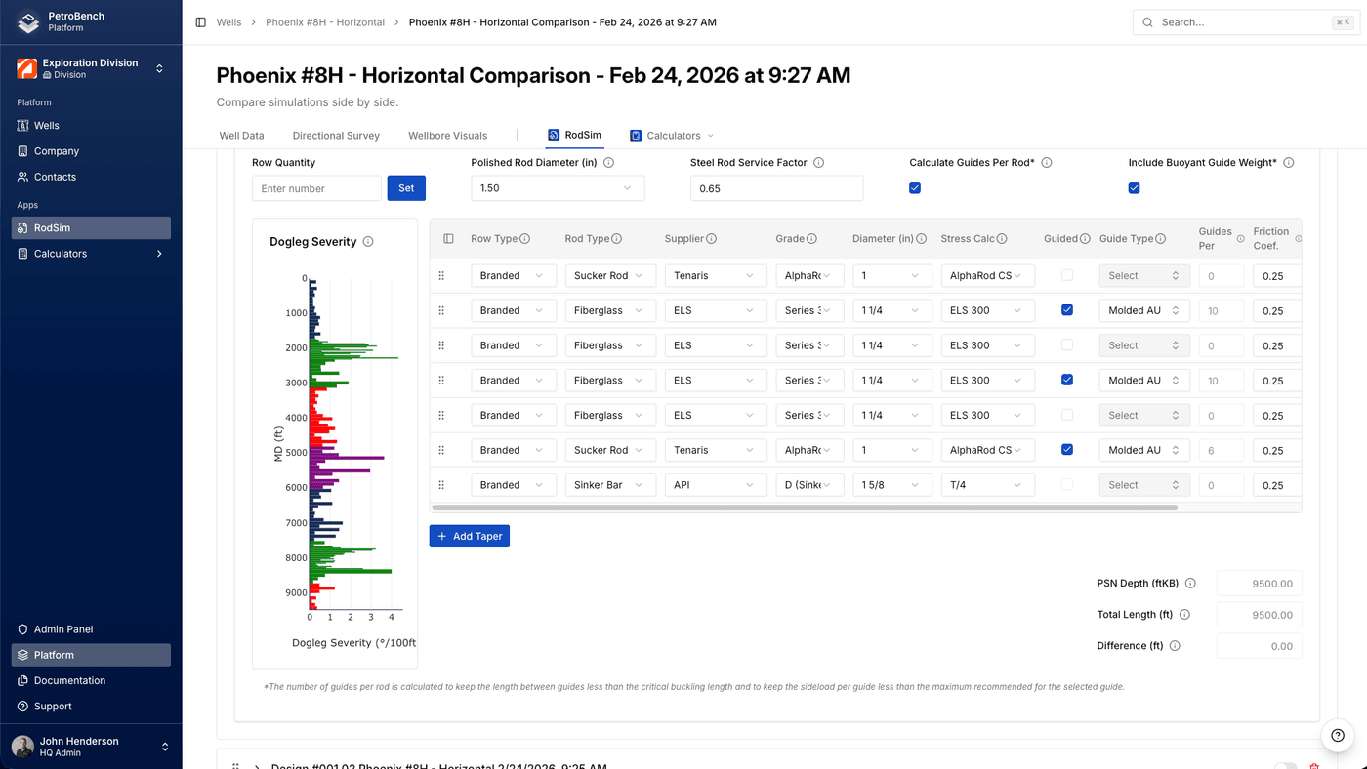Collapse the sidebar with the panel toggle icon
The width and height of the screenshot is (1367, 769).
[200, 21]
